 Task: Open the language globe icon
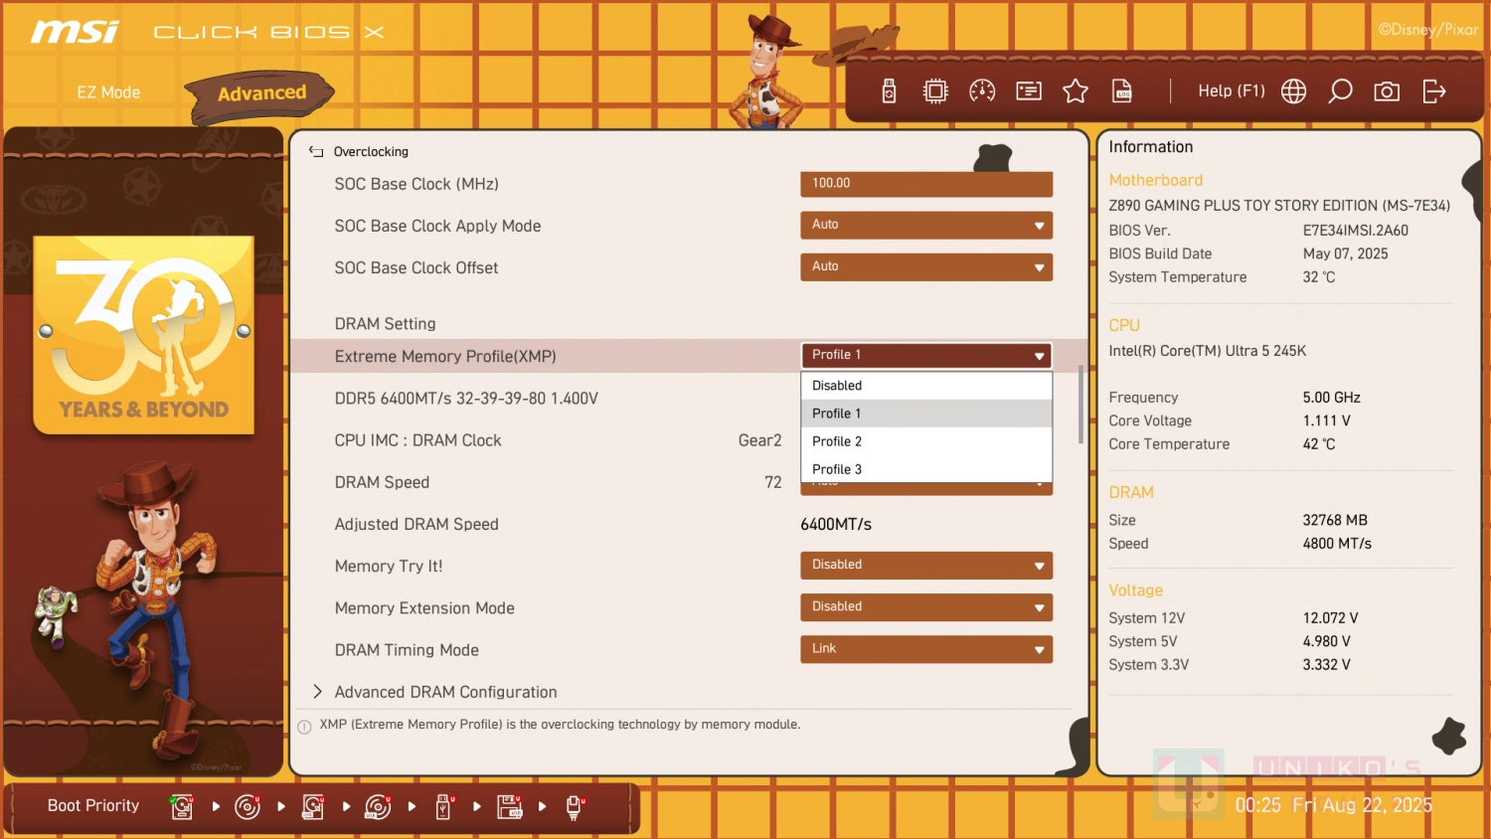[1293, 91]
